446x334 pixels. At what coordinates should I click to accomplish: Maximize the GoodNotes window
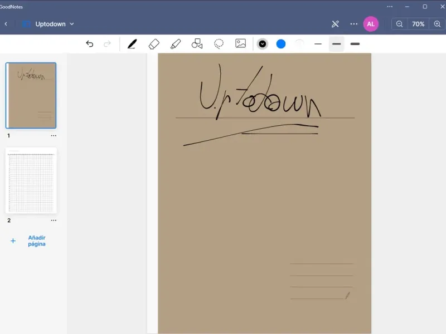tap(425, 7)
